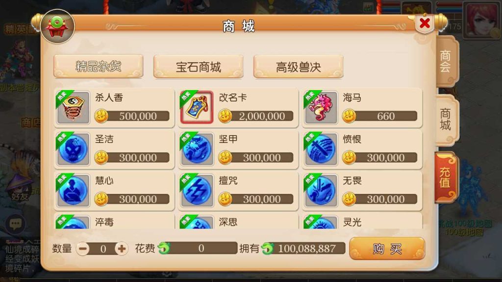Select the 改名卡 rename card icon
This screenshot has width=502, height=282.
(197, 108)
